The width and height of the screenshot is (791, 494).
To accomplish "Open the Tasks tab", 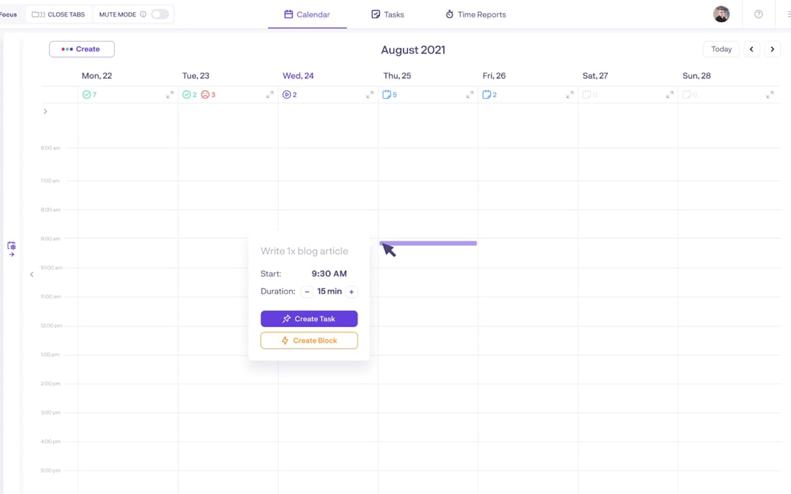I will tap(388, 14).
